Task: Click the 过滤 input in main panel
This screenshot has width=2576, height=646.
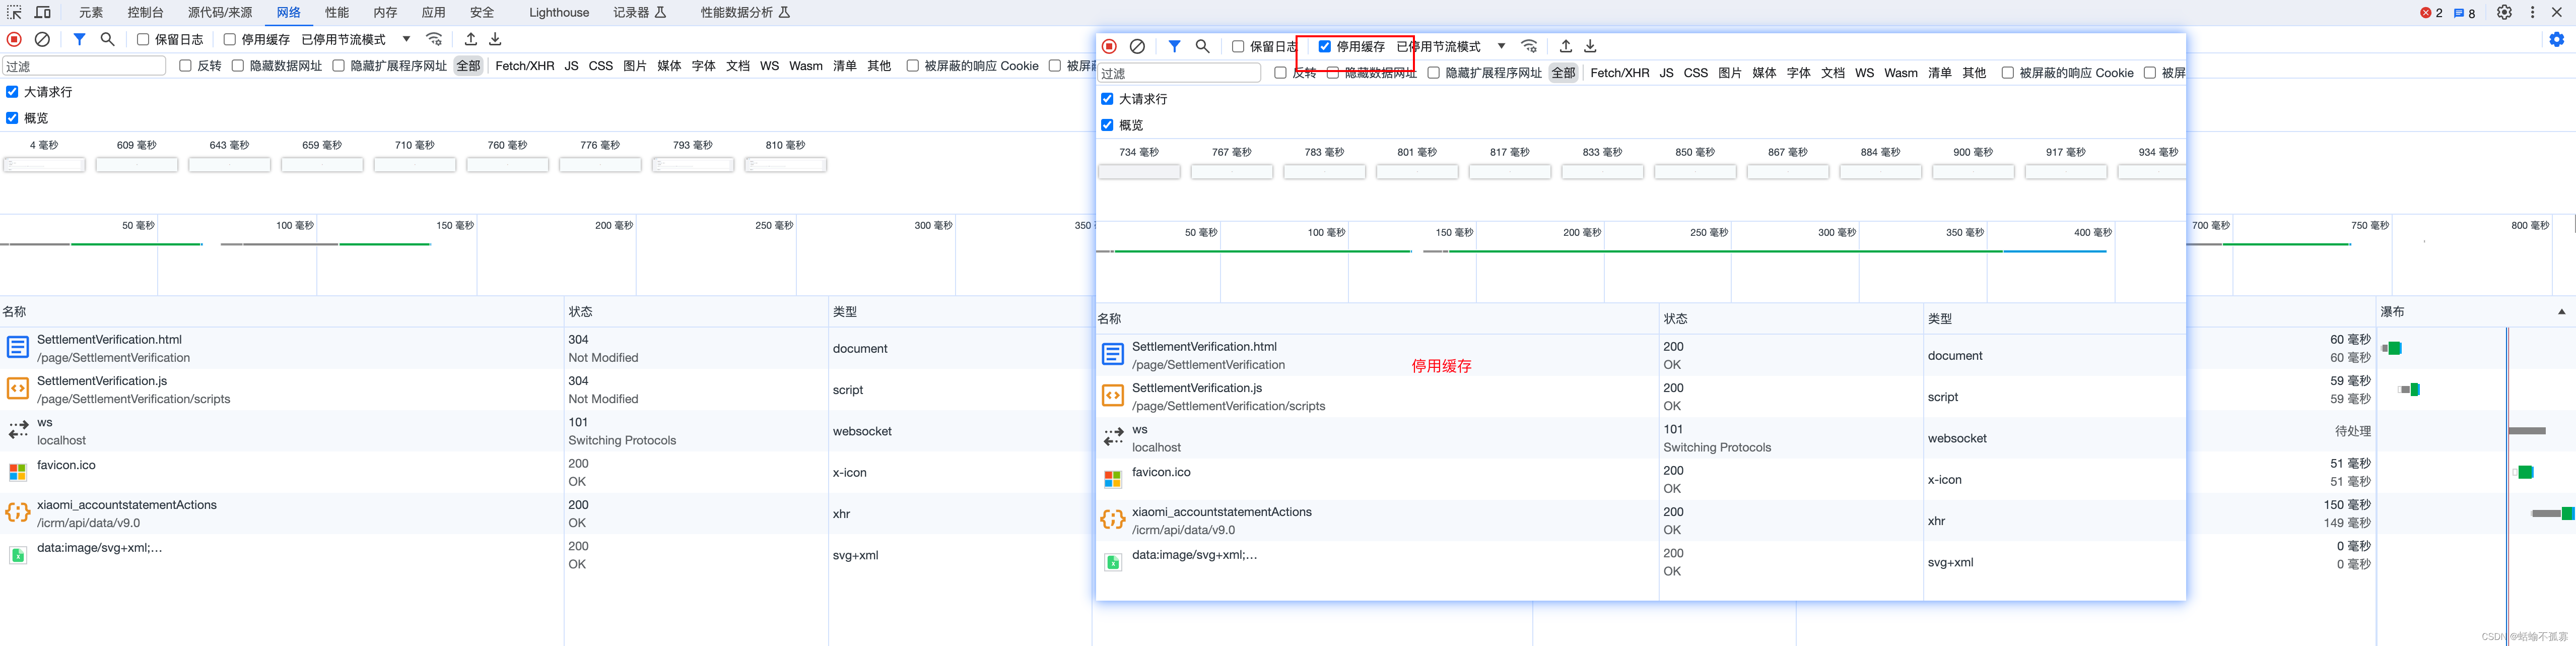Action: pyautogui.click(x=84, y=66)
